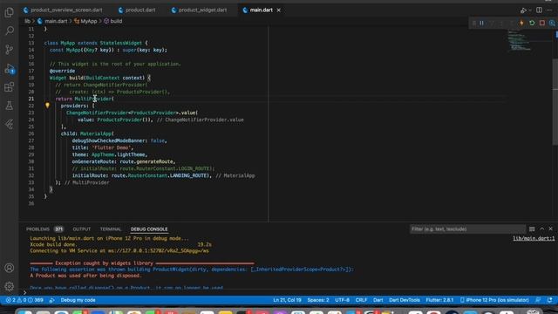The width and height of the screenshot is (558, 314).
Task: Open errors and warnings count in status bar
Action: [24, 300]
